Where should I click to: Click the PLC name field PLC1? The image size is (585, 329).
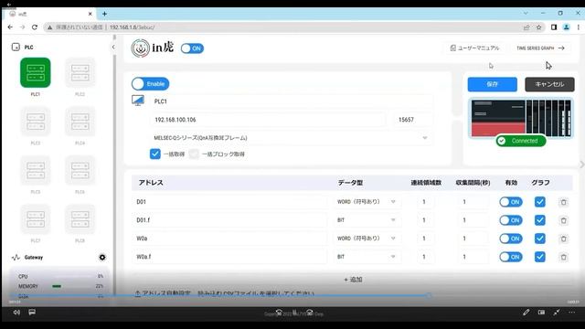click(x=292, y=101)
